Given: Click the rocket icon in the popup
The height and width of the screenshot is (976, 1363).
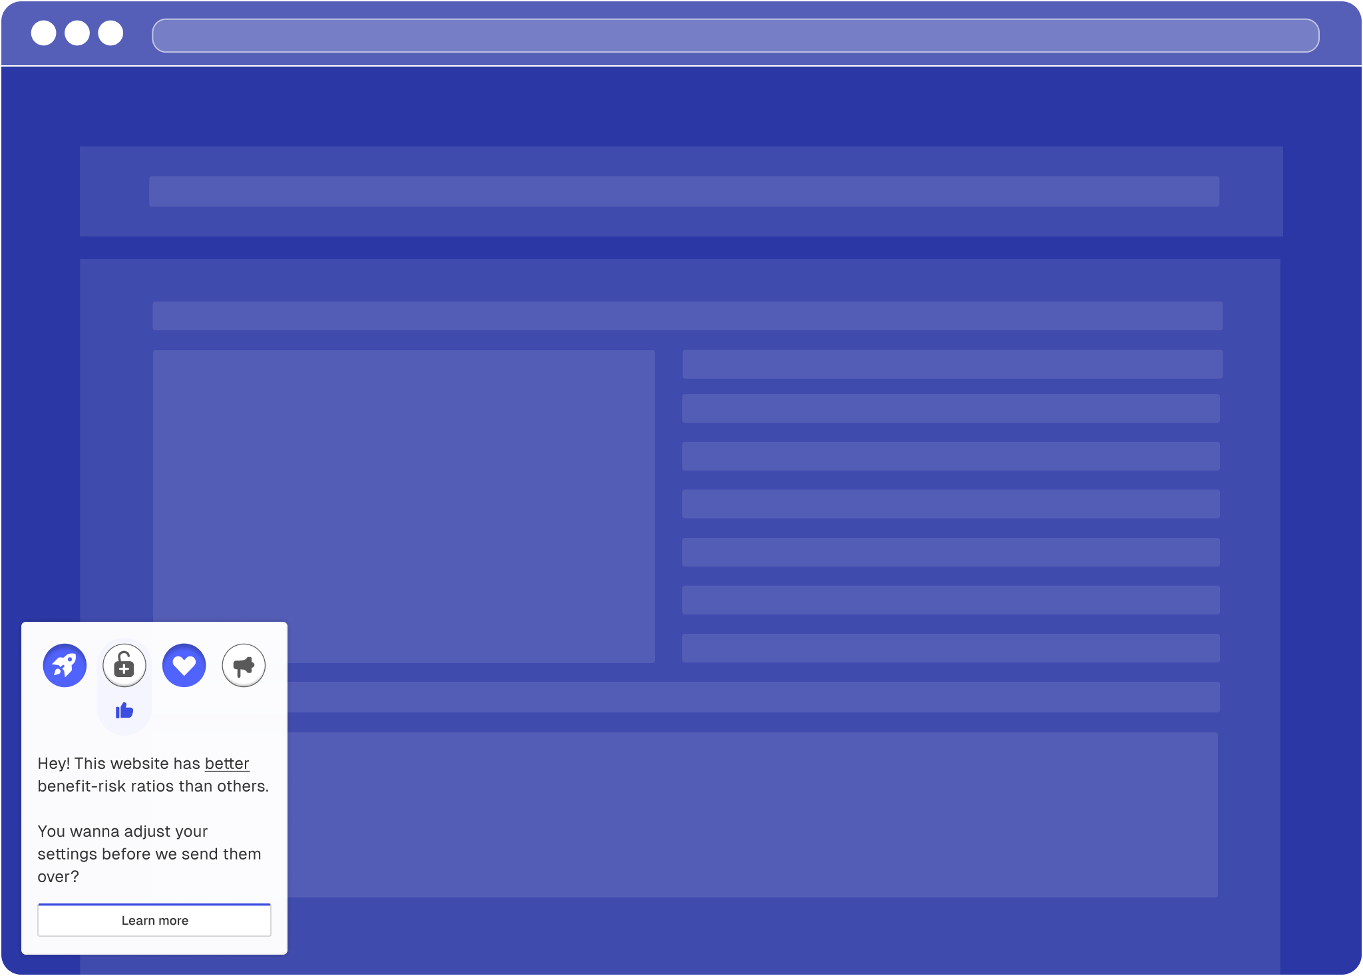Looking at the screenshot, I should coord(65,665).
